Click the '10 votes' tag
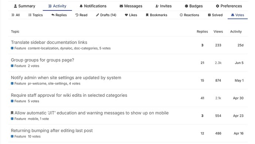This screenshot has height=144, width=255. (x=34, y=136)
